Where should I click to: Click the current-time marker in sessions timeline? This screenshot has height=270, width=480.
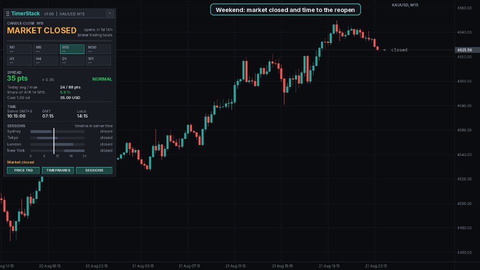click(54, 141)
